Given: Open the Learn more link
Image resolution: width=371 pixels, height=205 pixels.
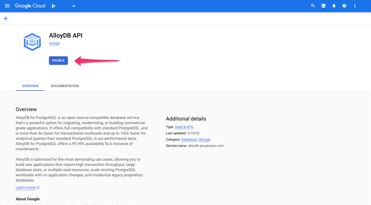Looking at the screenshot, I should click(x=26, y=187).
